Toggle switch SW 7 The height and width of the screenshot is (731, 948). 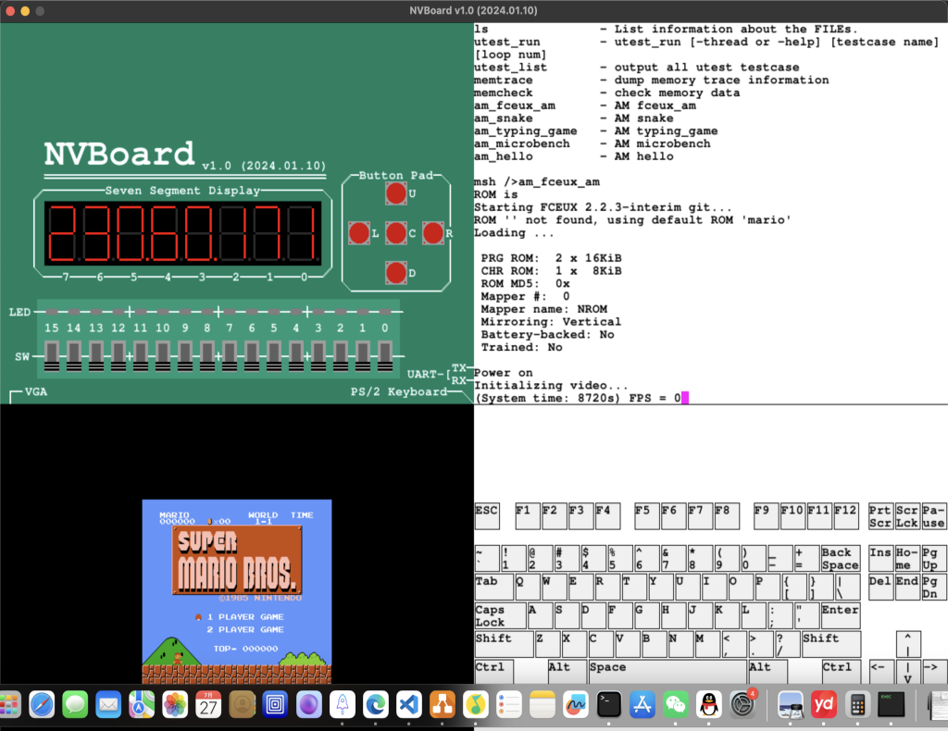[230, 356]
